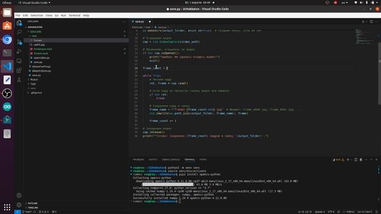Open cadr9.jpg in the explorer
The width and height of the screenshot is (381, 214).
[x=39, y=45]
